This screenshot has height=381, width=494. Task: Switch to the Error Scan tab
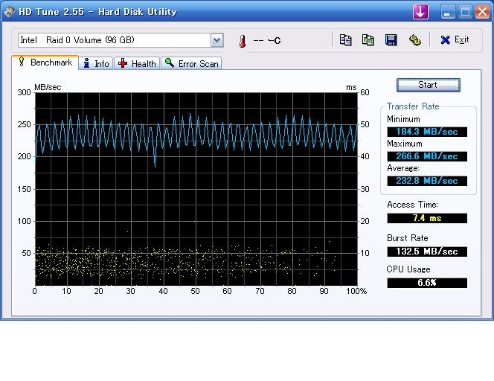191,64
